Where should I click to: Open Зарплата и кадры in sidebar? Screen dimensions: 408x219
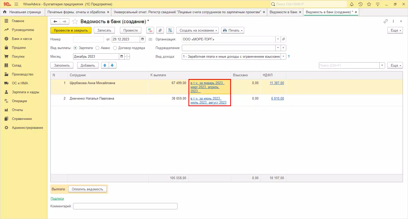coord(25,92)
